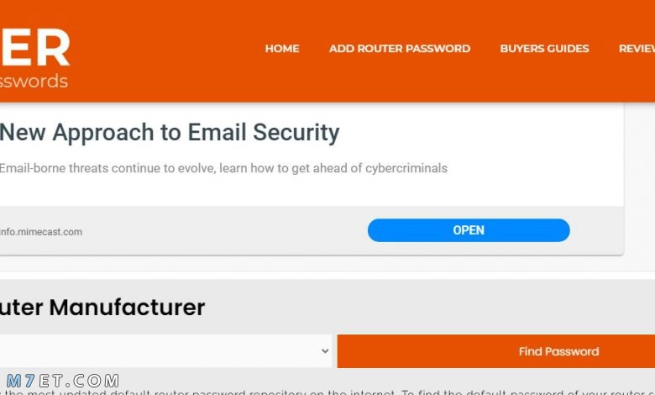The height and width of the screenshot is (395, 655).
Task: Open the ADD ROUTER PASSWORD page
Action: coord(400,49)
